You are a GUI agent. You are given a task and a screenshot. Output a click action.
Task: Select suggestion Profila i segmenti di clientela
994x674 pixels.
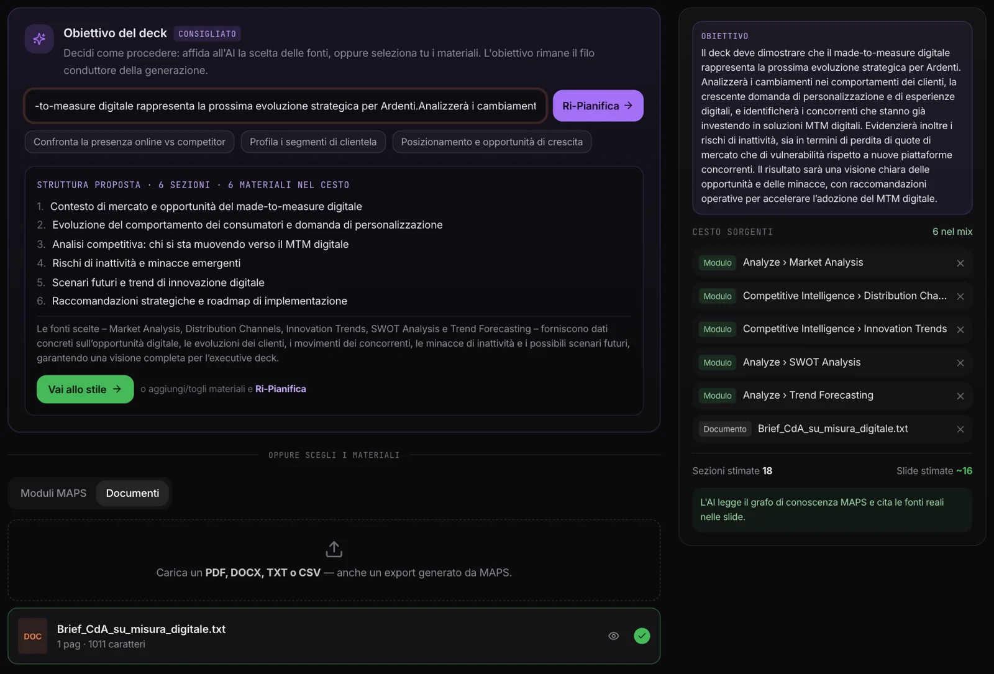[313, 142]
